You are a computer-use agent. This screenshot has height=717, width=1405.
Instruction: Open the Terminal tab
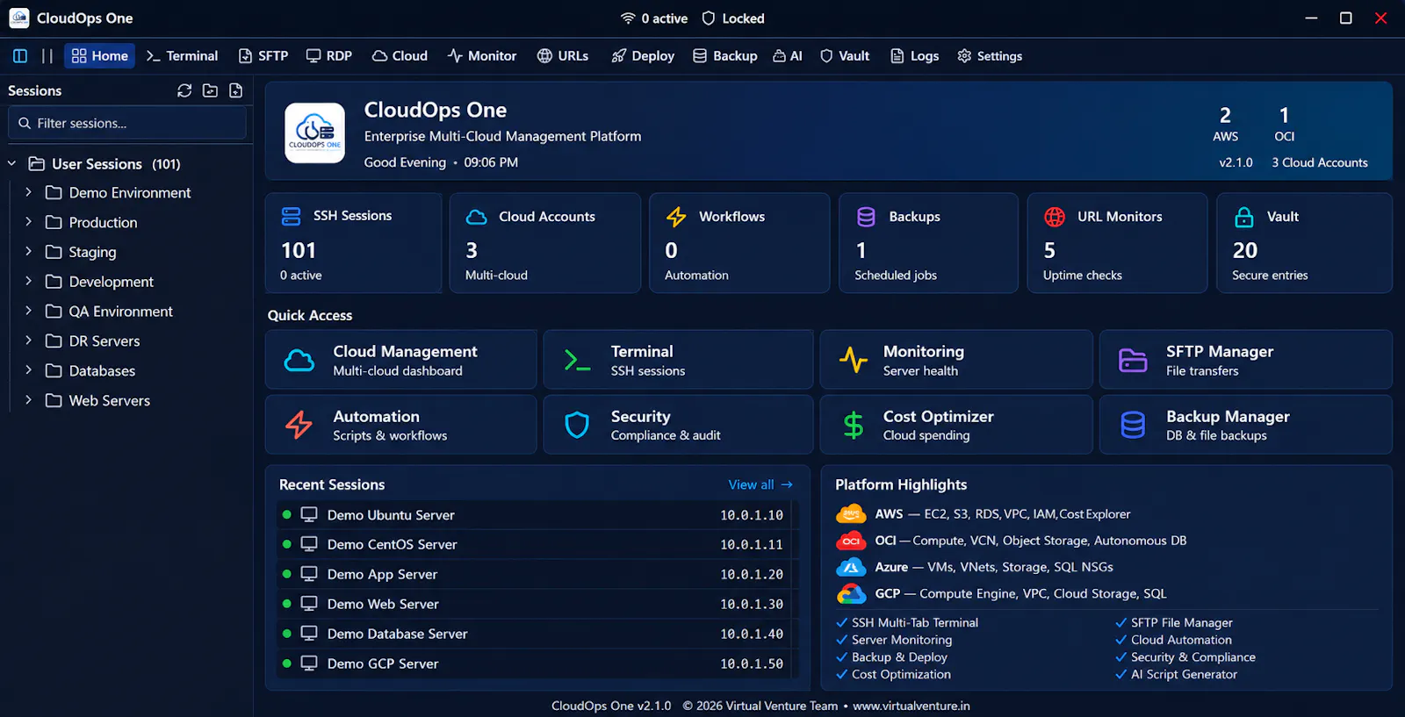pyautogui.click(x=182, y=56)
